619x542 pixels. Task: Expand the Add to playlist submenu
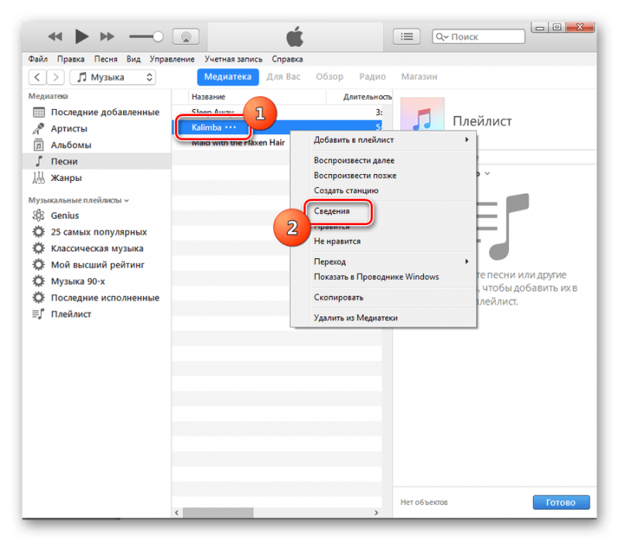click(391, 139)
